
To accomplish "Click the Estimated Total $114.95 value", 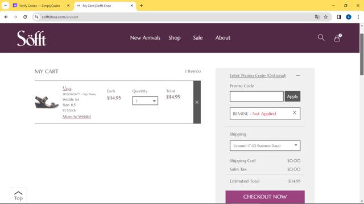I will point(295,181).
